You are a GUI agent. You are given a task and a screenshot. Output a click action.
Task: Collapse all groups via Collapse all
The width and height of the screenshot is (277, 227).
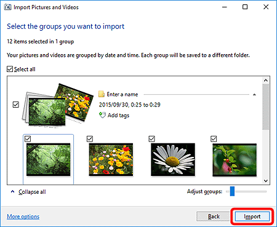[x=32, y=192]
